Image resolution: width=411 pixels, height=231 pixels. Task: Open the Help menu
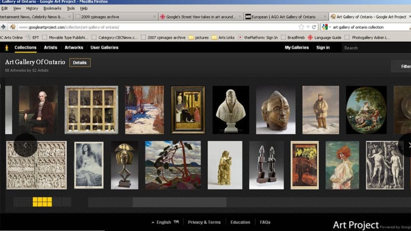(x=84, y=8)
